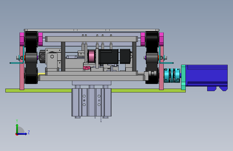Select the small yellow part at lower left
The image size is (233, 151).
point(42,74)
